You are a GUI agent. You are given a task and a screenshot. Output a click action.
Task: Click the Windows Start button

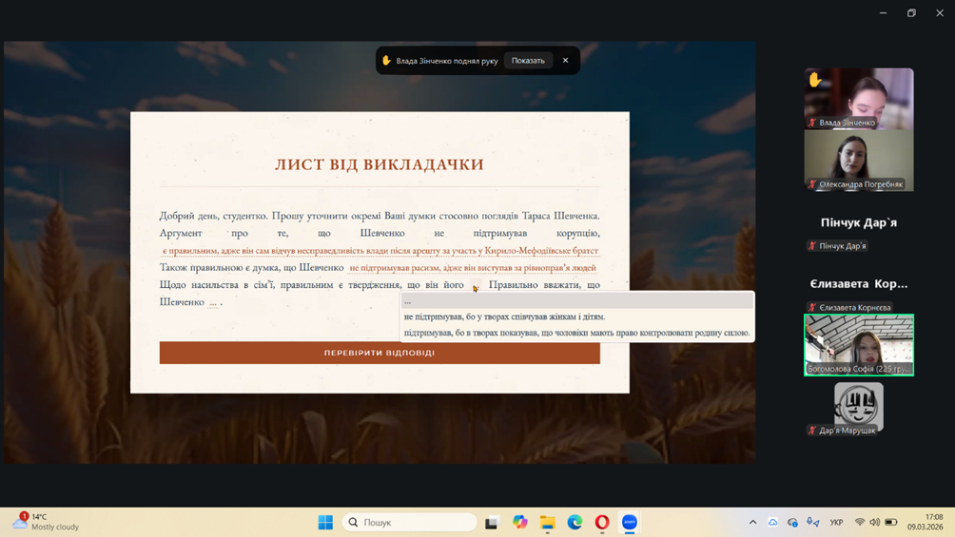point(325,522)
